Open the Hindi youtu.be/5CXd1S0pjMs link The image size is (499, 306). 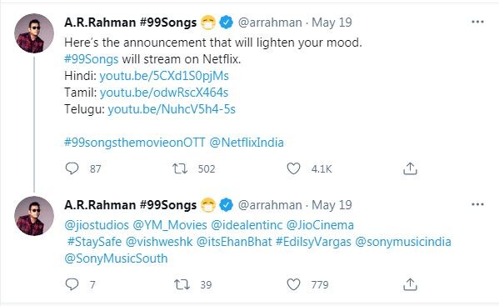click(164, 76)
